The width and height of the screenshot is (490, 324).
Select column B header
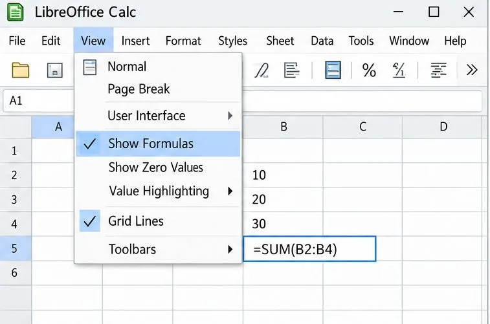[283, 127]
